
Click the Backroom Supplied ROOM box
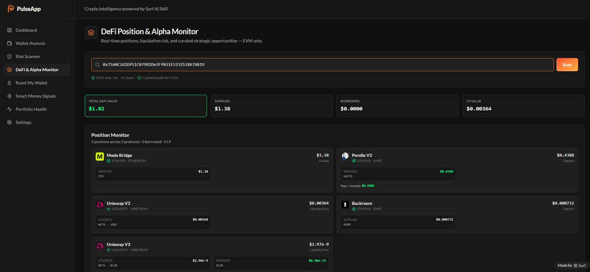pyautogui.click(x=398, y=222)
